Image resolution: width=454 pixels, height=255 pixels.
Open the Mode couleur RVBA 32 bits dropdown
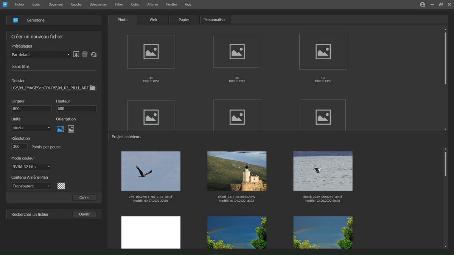click(x=31, y=167)
